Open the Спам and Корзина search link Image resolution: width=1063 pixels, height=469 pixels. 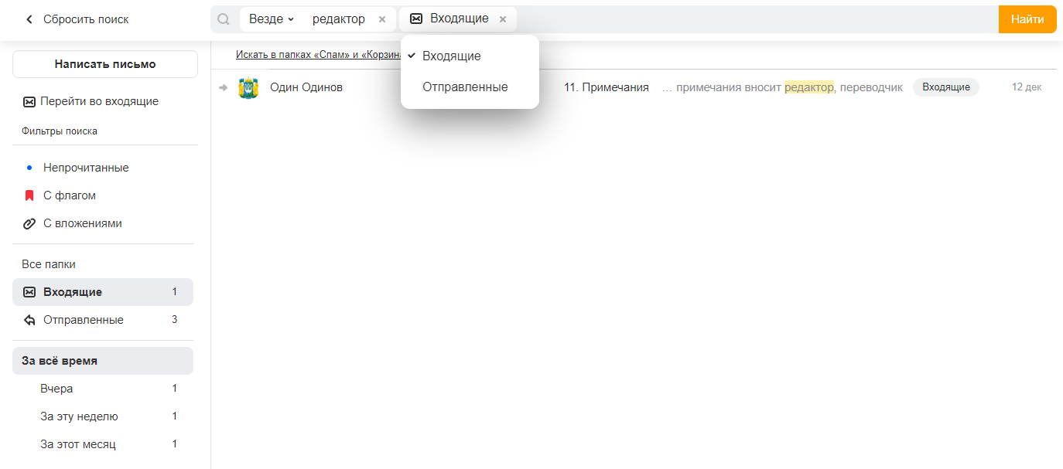[317, 55]
